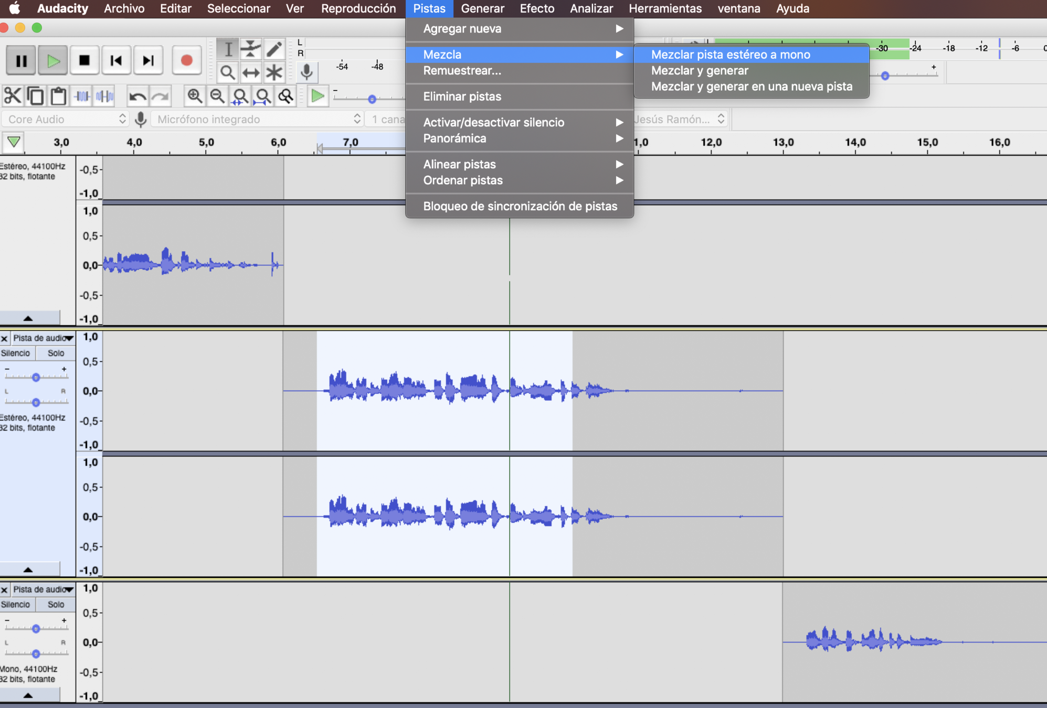Collapse the mono track with arrow
1047x708 pixels.
[28, 695]
